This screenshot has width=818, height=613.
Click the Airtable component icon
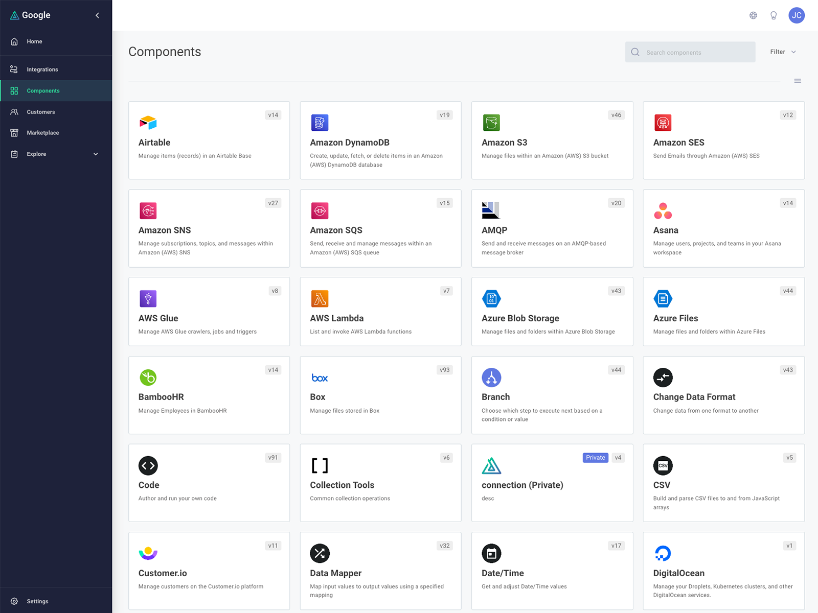coord(148,123)
